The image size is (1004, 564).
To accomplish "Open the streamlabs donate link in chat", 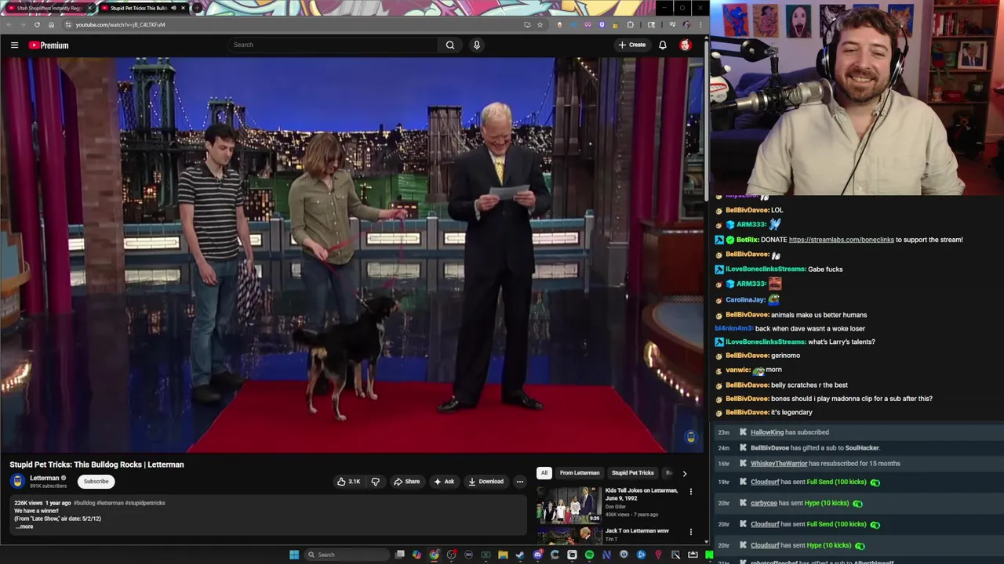I will coord(841,240).
